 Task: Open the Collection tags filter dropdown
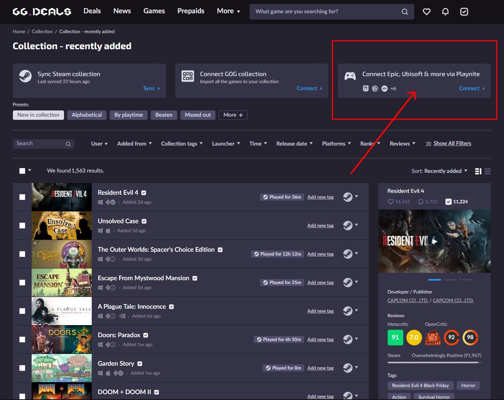click(x=182, y=144)
